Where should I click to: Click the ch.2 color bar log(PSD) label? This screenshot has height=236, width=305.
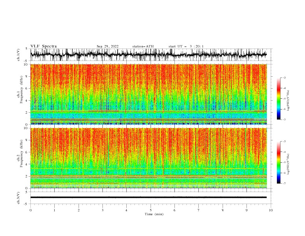(288, 164)
